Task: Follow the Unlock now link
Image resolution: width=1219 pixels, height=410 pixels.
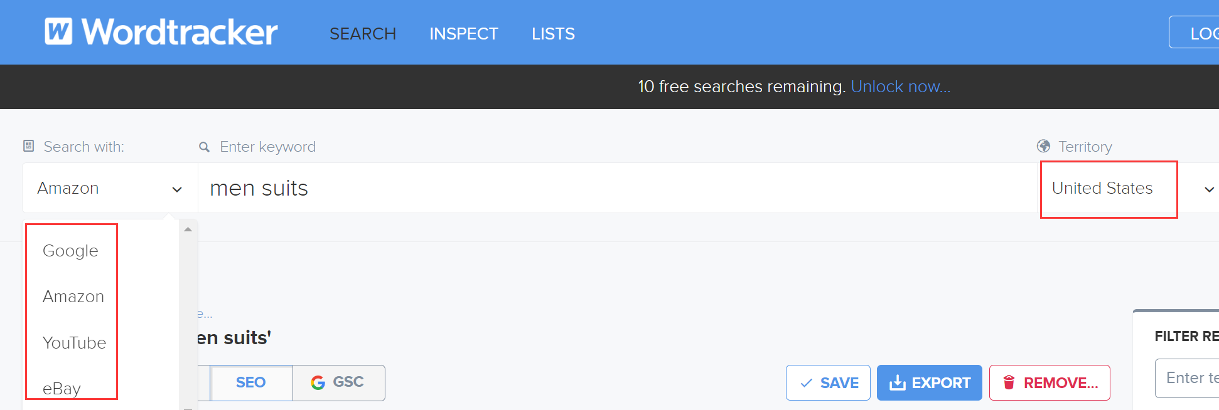Action: click(x=900, y=87)
